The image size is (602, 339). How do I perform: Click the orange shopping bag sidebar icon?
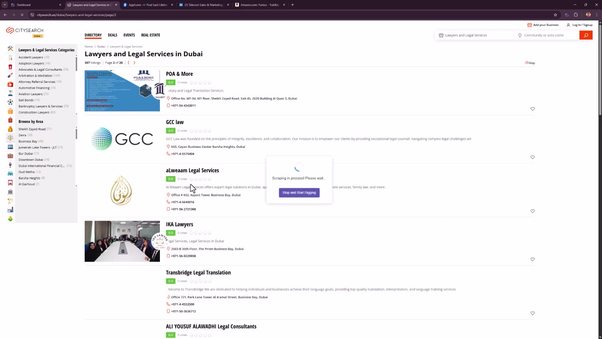pos(10,111)
